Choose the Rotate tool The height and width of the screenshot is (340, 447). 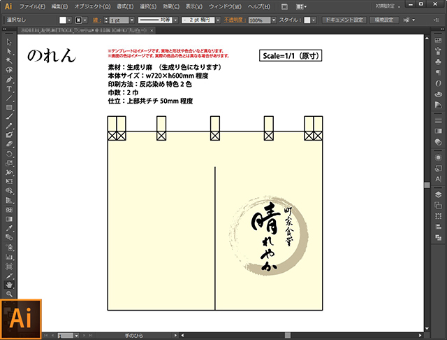tap(9, 153)
